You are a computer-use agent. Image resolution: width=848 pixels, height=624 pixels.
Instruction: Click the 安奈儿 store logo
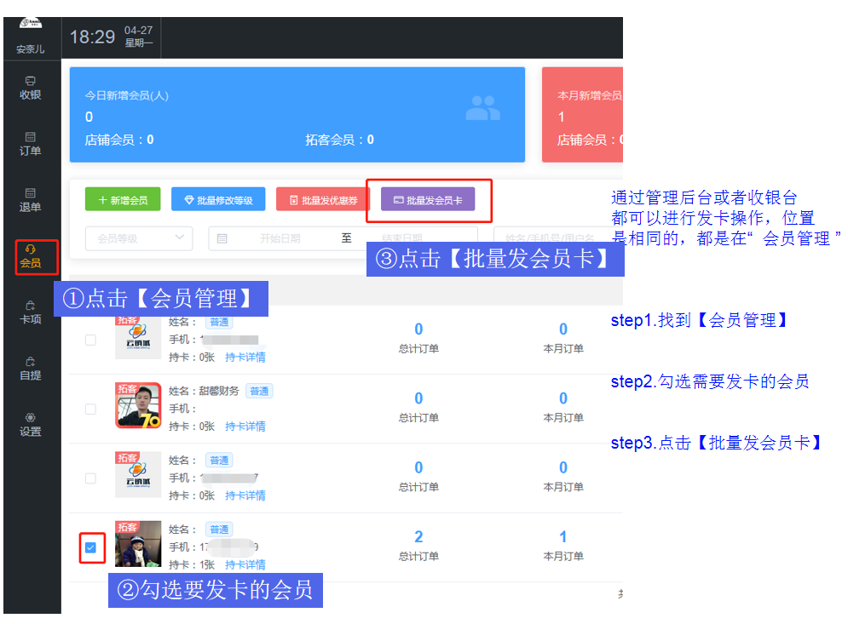tap(31, 23)
